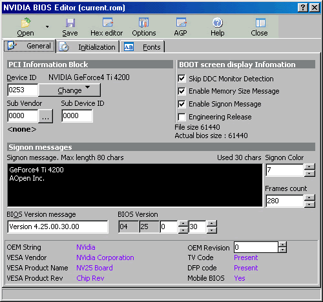Decrease Signon Color spinner down arrow

click(x=309, y=174)
